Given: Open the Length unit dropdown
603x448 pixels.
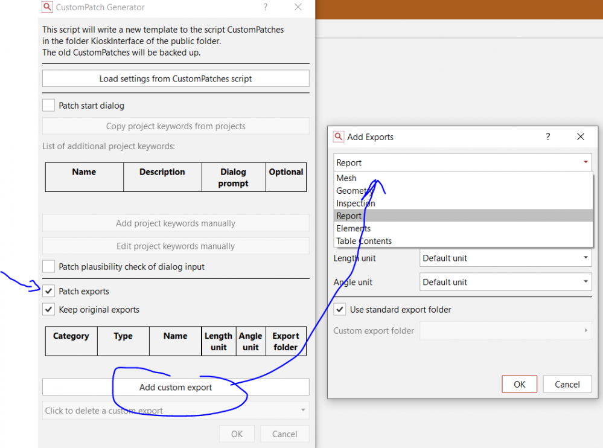Looking at the screenshot, I should coord(505,258).
